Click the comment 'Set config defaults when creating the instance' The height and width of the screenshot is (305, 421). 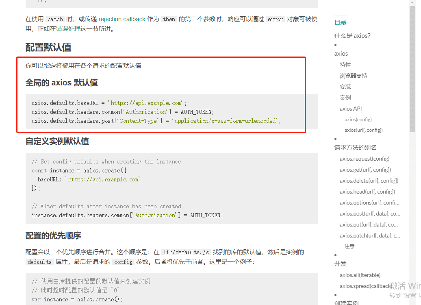pos(106,162)
